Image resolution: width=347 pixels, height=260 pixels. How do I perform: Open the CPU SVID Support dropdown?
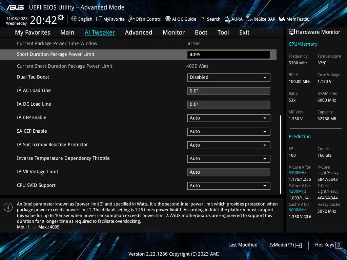pyautogui.click(x=229, y=186)
